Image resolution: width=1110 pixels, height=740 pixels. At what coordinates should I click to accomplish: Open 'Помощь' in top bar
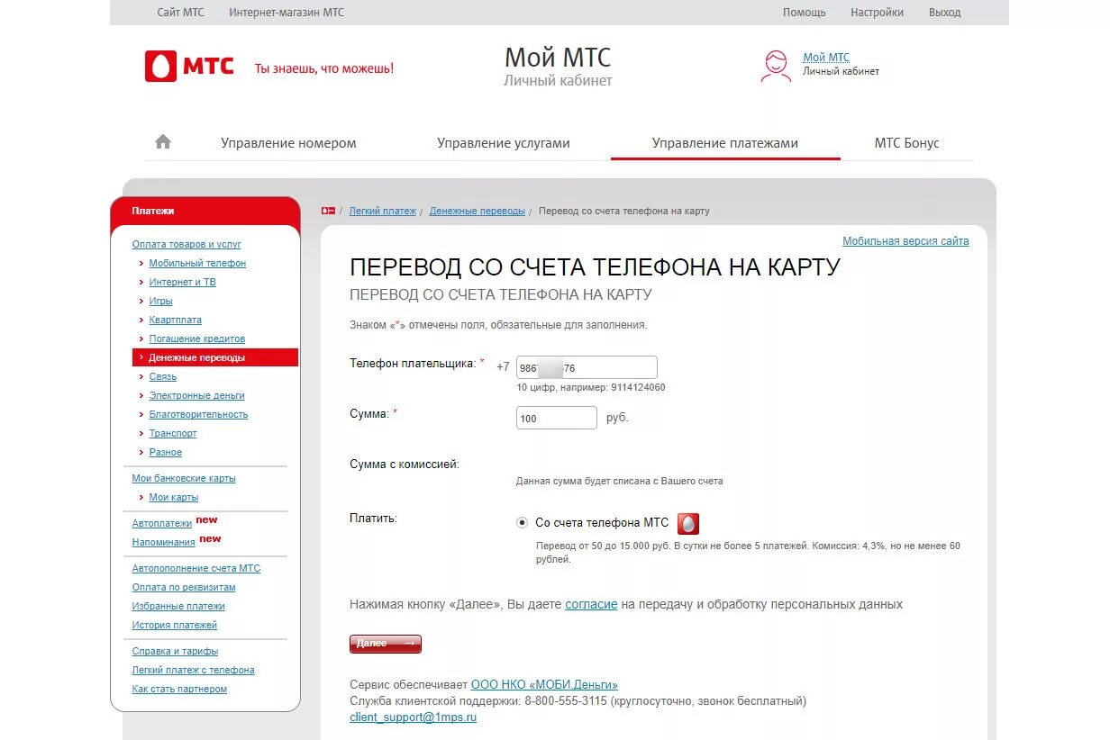[x=804, y=13]
